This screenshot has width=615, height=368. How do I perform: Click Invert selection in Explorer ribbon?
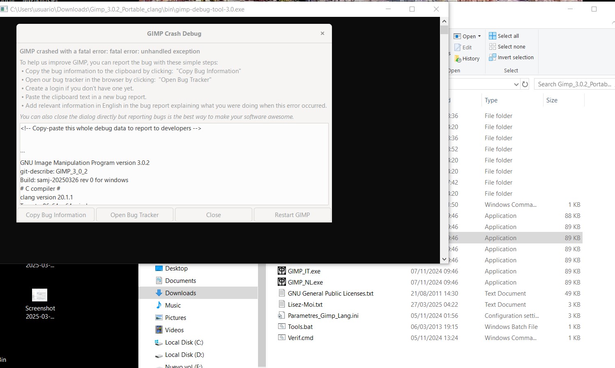(x=511, y=57)
